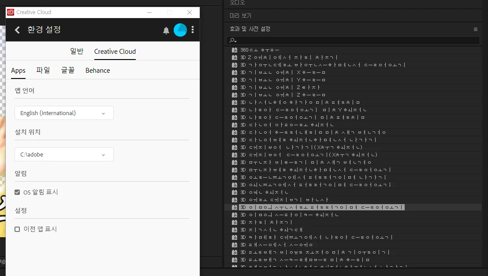The height and width of the screenshot is (276, 488).
Task: Switch to the 일반 tab
Action: (77, 51)
